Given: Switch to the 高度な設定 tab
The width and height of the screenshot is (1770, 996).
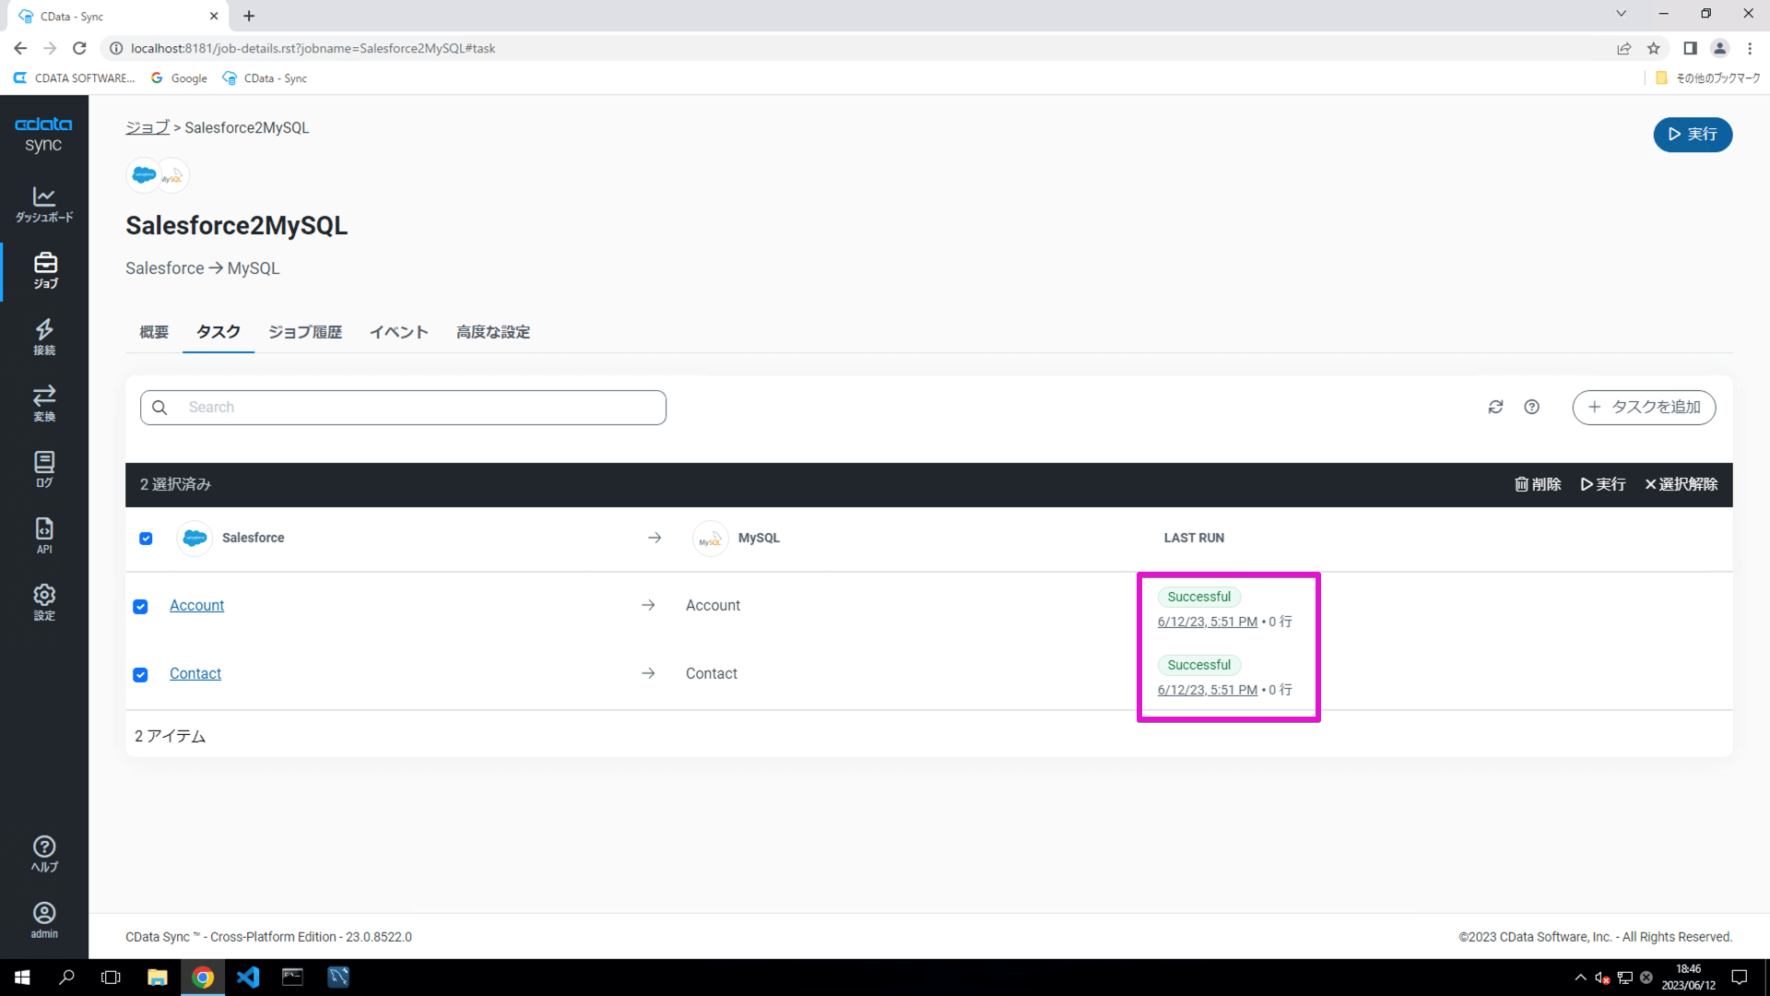Looking at the screenshot, I should click(492, 332).
